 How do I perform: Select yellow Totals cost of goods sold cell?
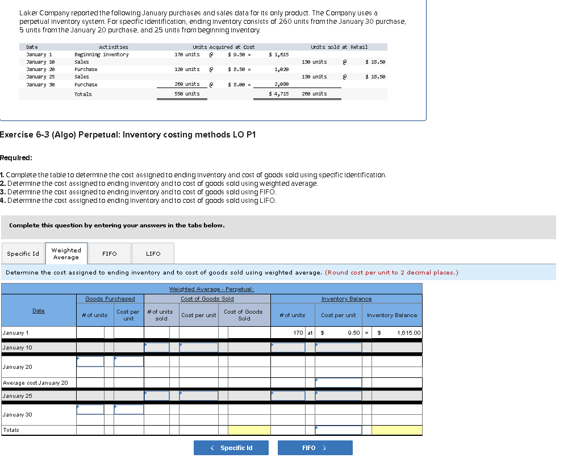coord(249,430)
